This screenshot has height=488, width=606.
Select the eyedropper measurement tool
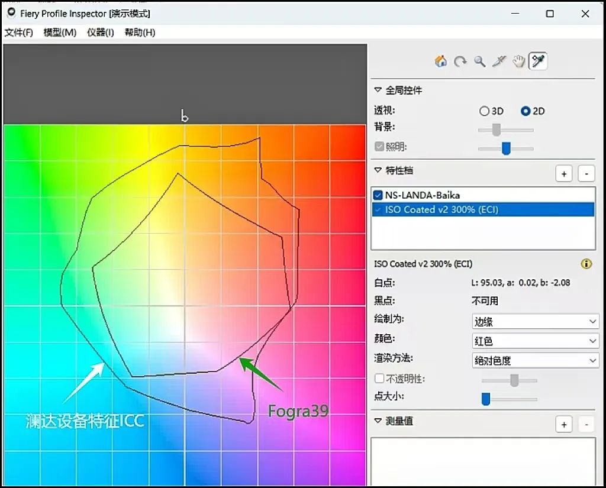pos(538,61)
